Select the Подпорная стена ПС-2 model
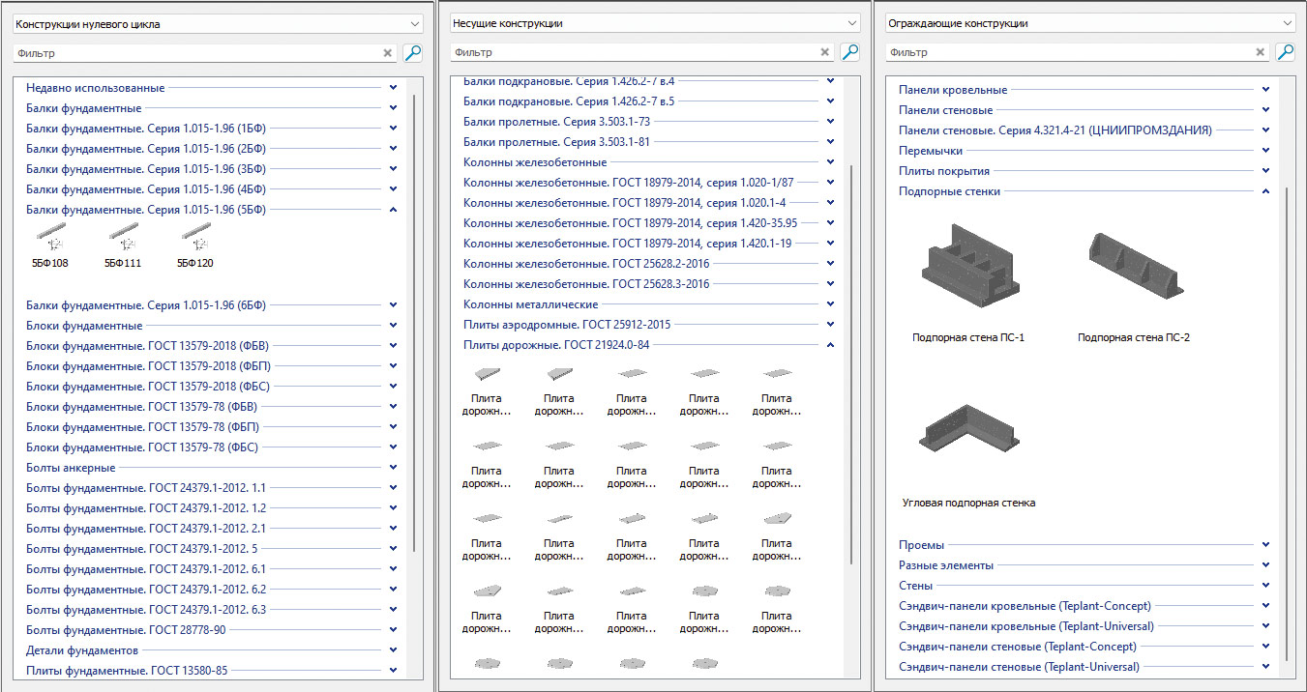This screenshot has height=692, width=1307. (x=1134, y=285)
